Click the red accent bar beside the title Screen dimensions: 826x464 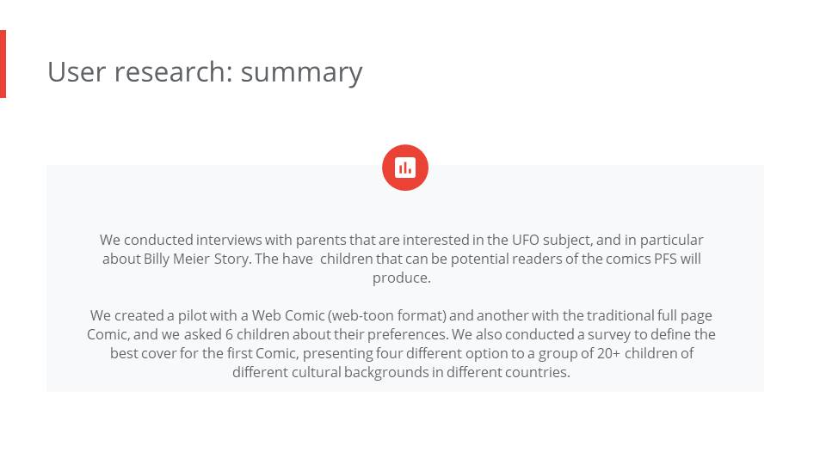[x=3, y=64]
